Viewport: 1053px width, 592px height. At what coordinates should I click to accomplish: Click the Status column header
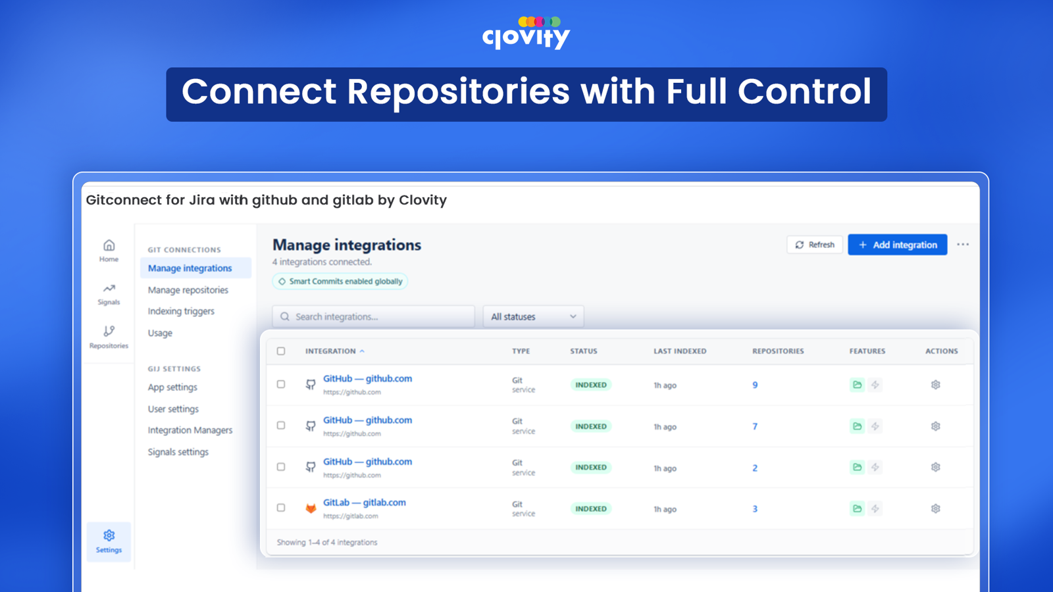point(584,351)
